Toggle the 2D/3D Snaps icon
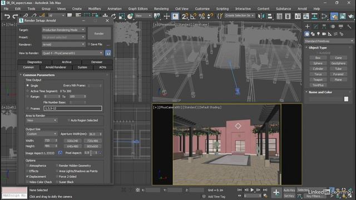356x200 pixels. pos(185,16)
